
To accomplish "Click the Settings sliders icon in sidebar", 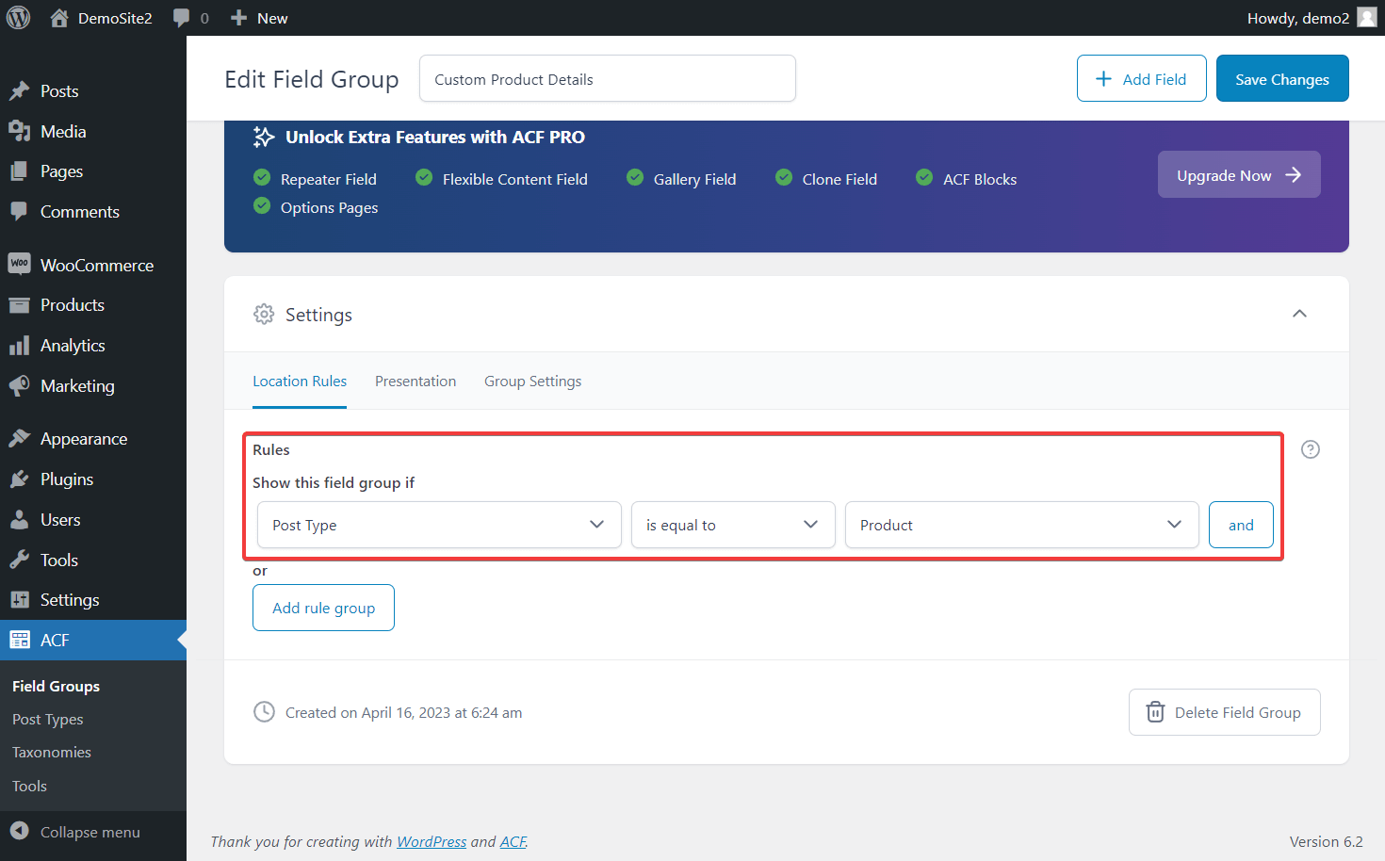I will [x=20, y=600].
